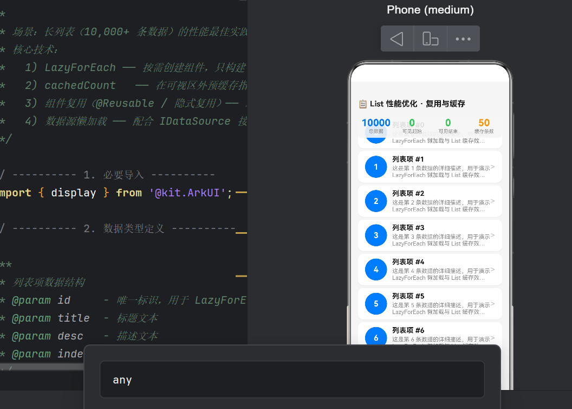The width and height of the screenshot is (572, 409).
Task: Open the chevron on 列表项 #5 row
Action: [493, 304]
